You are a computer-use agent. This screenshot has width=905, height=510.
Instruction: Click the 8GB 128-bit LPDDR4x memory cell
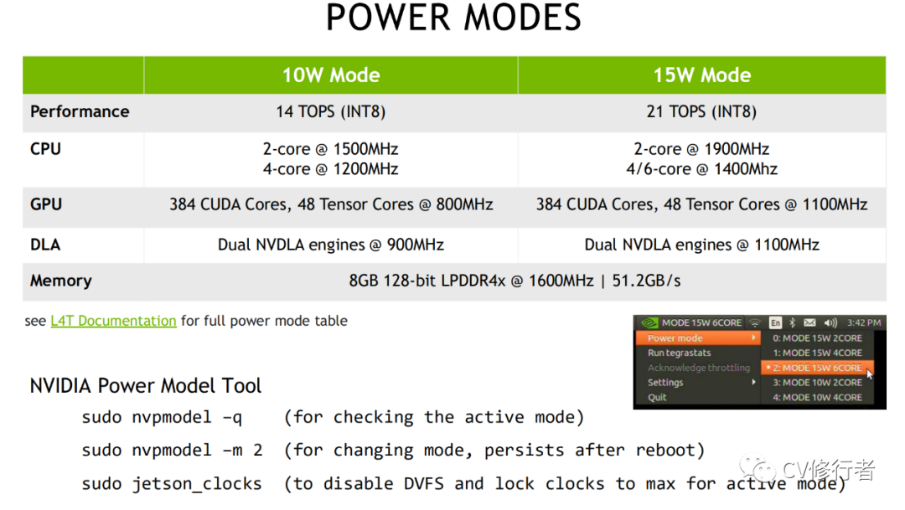(515, 281)
